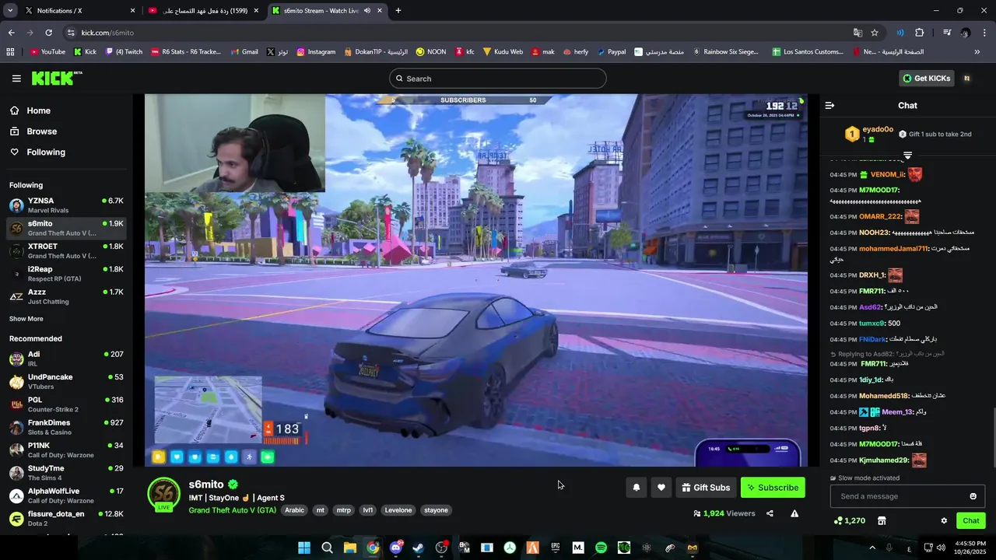Click the KICK logo in the header
Viewport: 996px width, 560px height.
click(x=56, y=78)
